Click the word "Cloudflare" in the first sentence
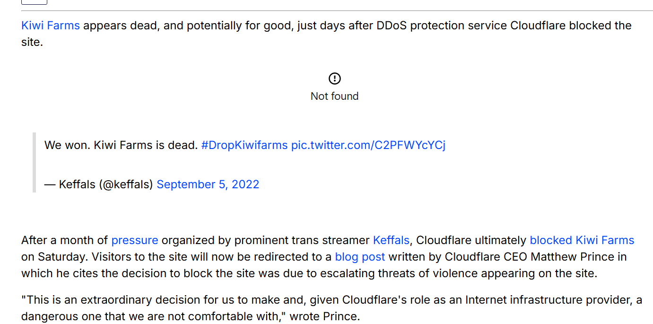This screenshot has width=653, height=324. coord(538,25)
